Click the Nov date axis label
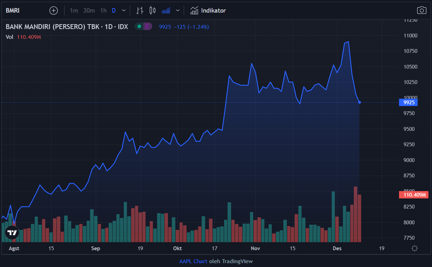 tap(256, 248)
